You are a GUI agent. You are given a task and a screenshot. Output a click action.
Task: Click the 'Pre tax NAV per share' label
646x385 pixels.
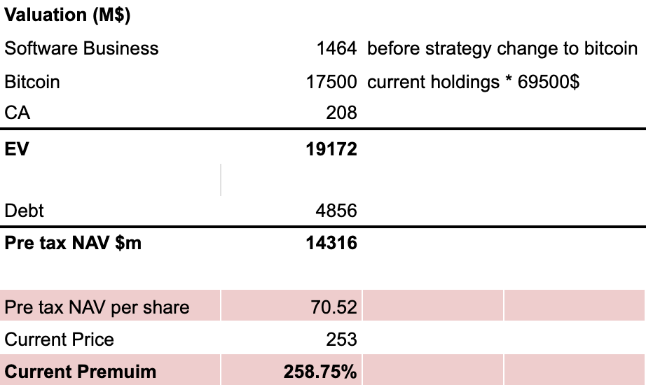tap(97, 307)
